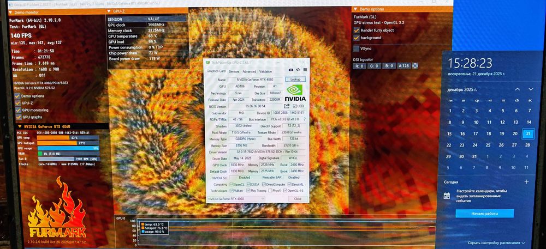Toggle the Ray Tracing checkbox in GPU-Z
This screenshot has height=249, width=546.
tap(248, 191)
